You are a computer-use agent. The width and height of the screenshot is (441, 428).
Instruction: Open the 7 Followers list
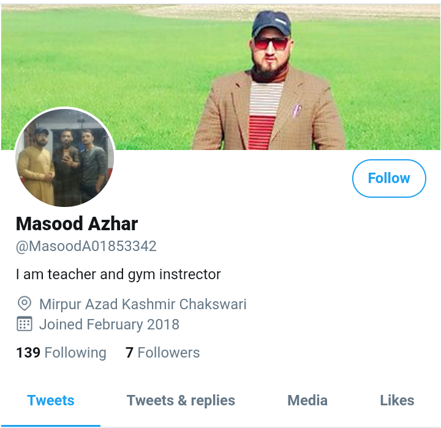pos(162,353)
